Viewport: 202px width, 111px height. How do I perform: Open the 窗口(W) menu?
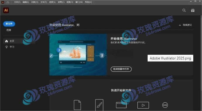pyautogui.click(x=79, y=2)
